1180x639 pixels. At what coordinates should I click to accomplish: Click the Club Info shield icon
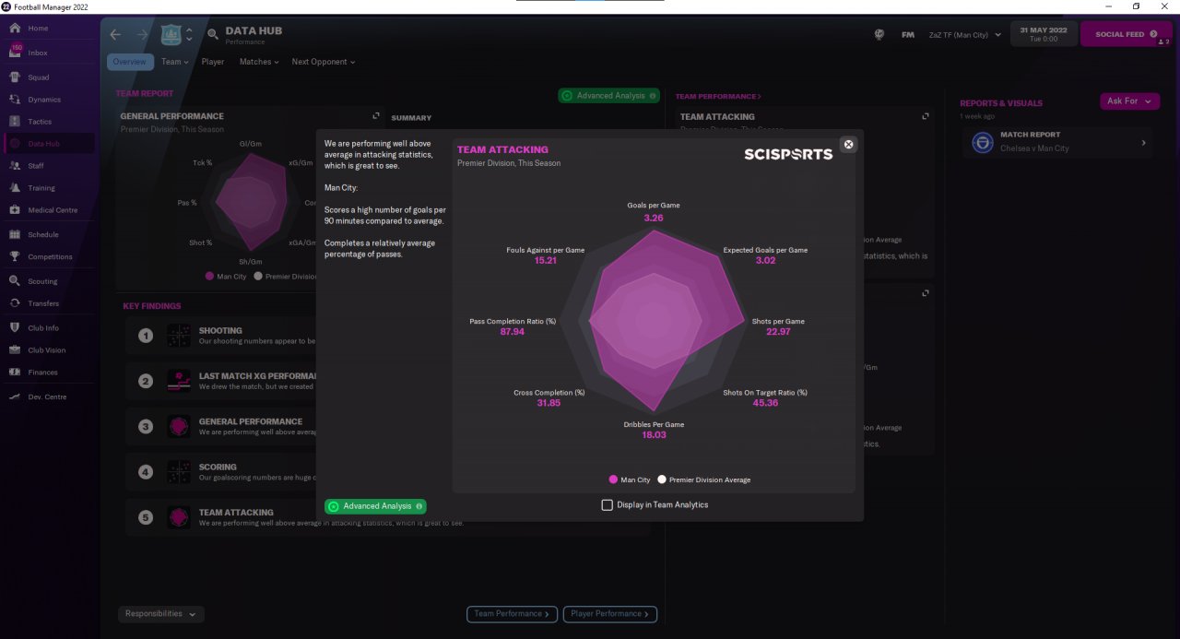point(15,328)
